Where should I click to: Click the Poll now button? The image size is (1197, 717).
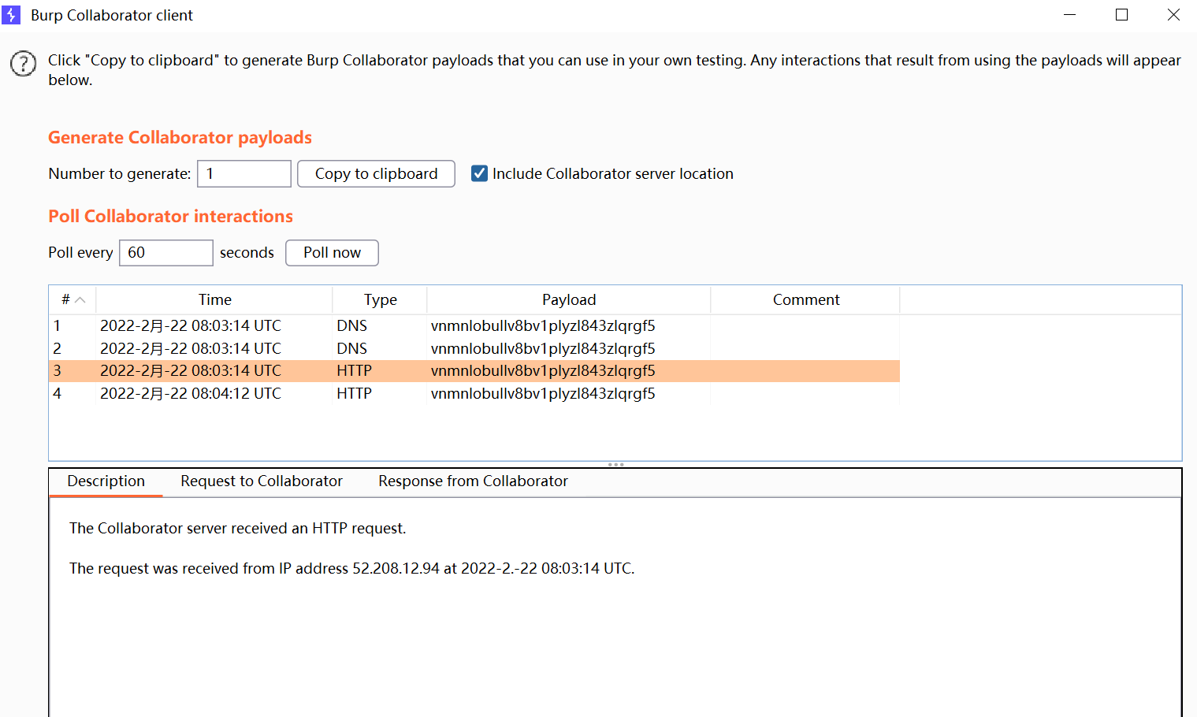332,253
